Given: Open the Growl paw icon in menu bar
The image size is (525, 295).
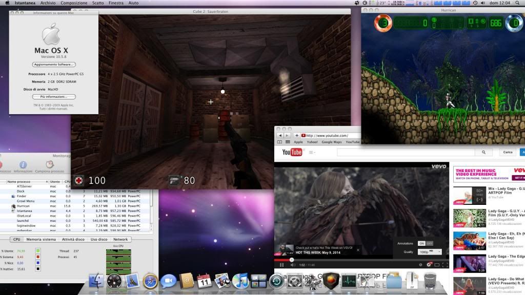Looking at the screenshot, I should (x=357, y=3).
